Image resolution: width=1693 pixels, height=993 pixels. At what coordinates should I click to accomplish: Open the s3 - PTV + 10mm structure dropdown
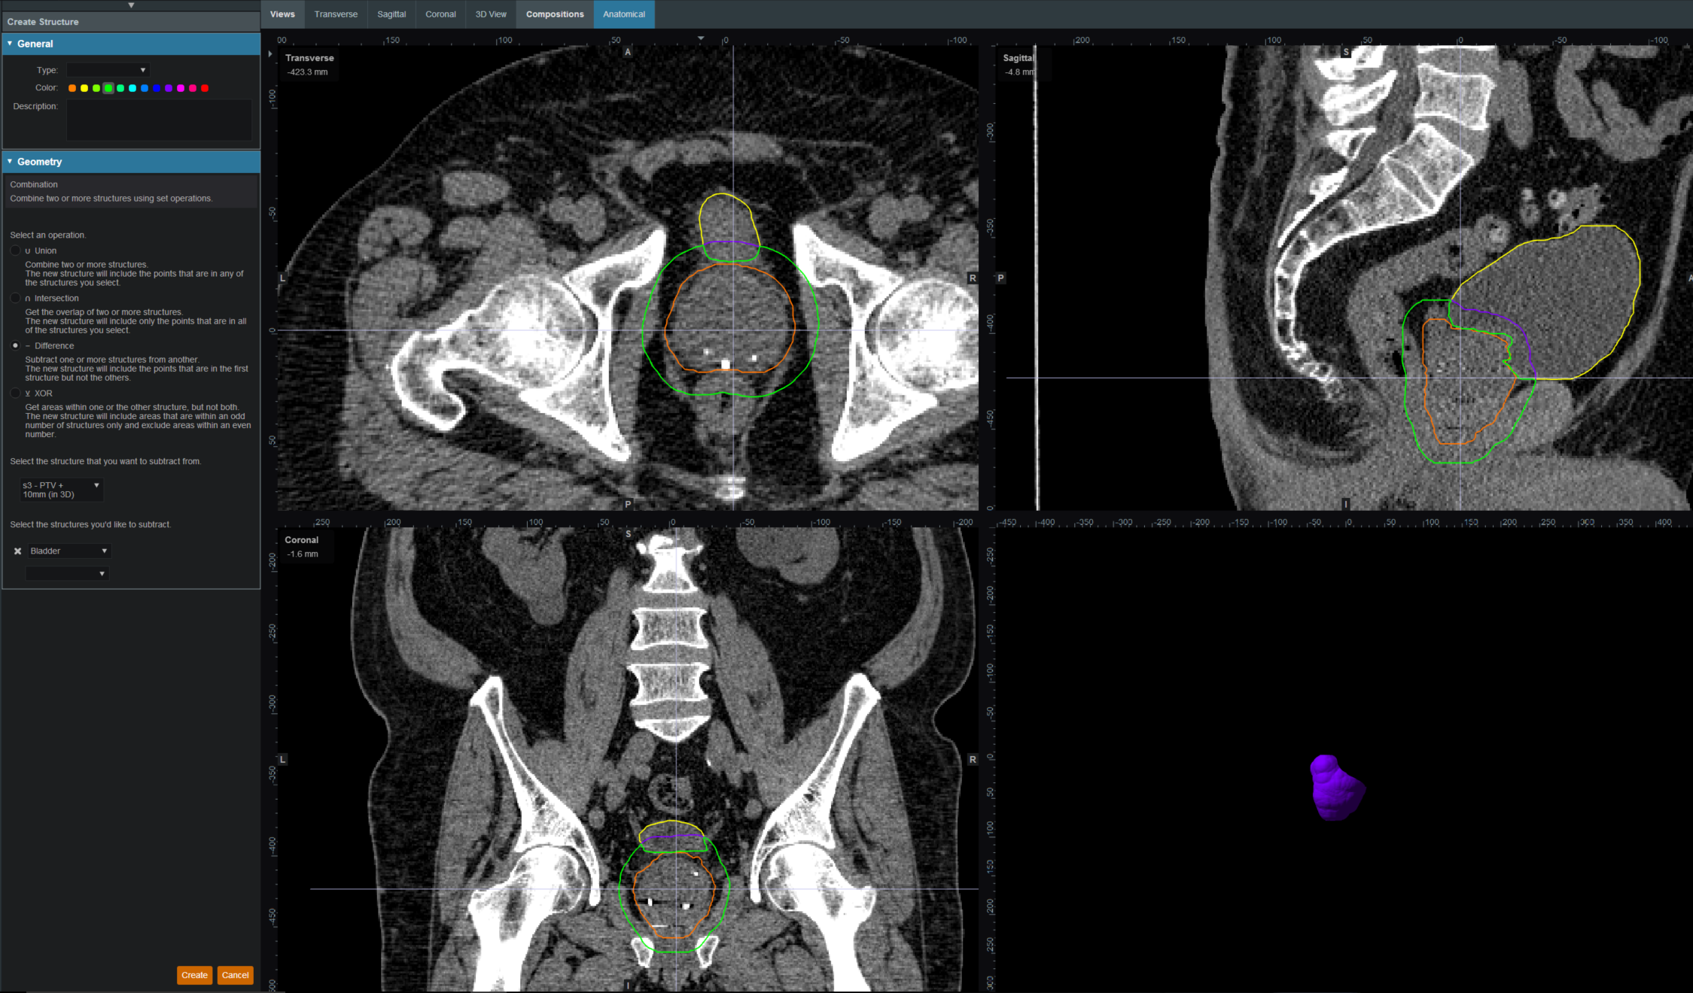[61, 490]
